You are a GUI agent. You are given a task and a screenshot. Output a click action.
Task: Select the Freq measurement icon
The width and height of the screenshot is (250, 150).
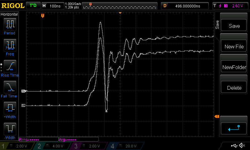tap(10, 45)
